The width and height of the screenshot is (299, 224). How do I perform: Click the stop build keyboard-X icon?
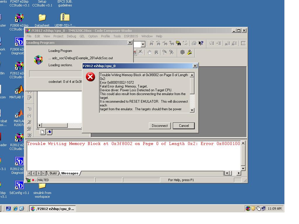point(140,52)
